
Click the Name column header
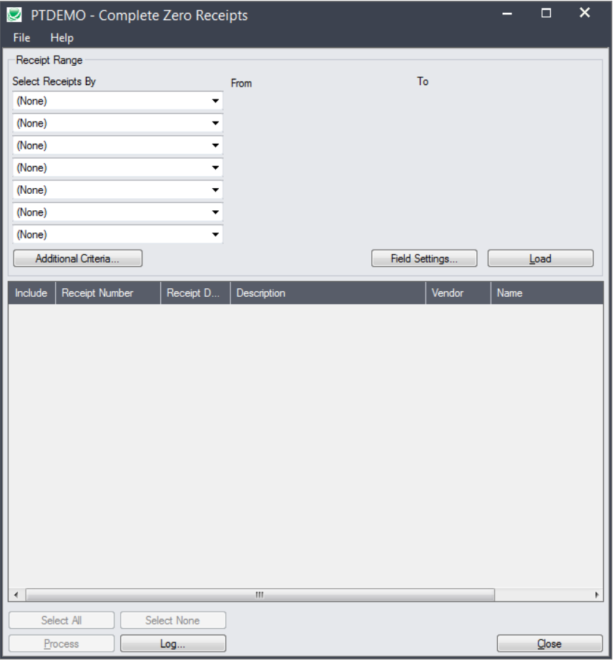546,293
